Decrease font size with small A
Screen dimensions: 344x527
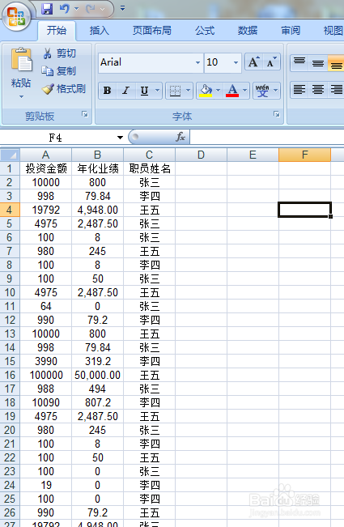(x=271, y=62)
